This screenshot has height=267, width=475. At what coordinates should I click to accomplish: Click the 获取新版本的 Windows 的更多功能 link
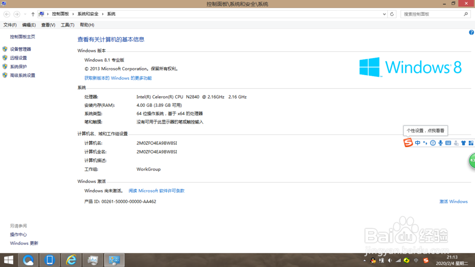coord(118,78)
